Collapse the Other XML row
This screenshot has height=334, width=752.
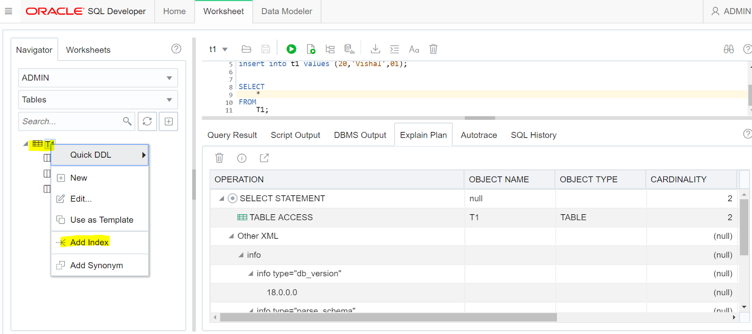point(231,236)
